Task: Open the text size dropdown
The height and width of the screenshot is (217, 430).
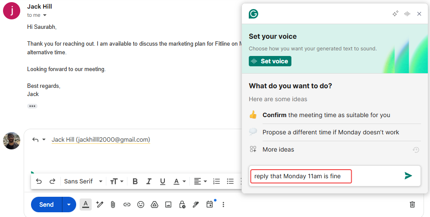Action: (x=117, y=181)
